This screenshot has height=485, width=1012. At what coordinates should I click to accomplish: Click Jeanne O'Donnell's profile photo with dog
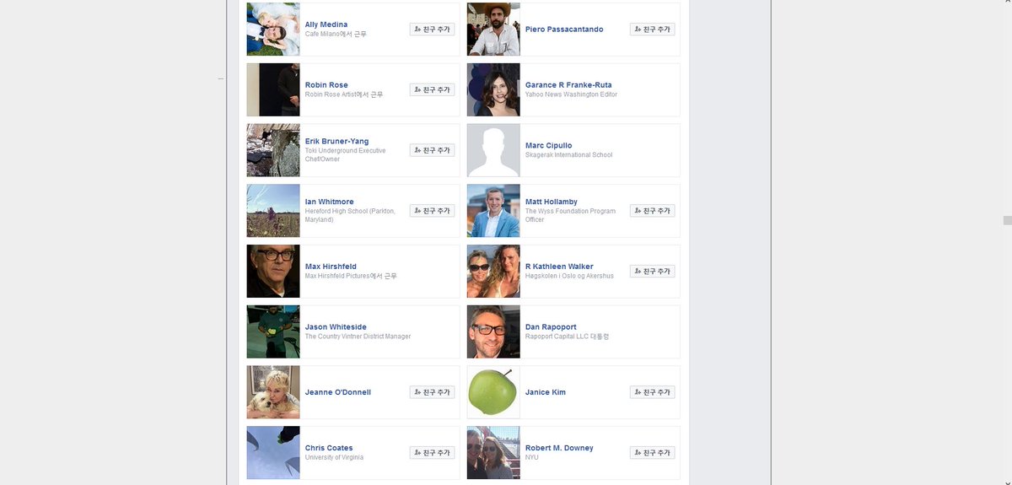click(273, 392)
